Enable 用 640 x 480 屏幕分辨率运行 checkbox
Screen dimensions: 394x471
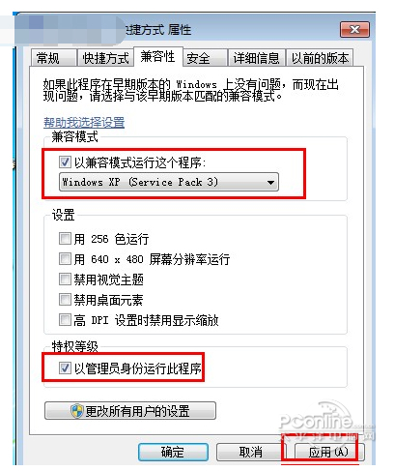coord(65,259)
